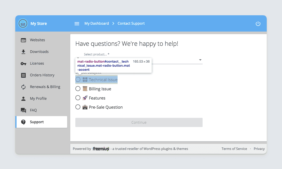Viewport: 282px width, 169px height.
Task: Open My Profile using the person icon
Action: tap(23, 98)
